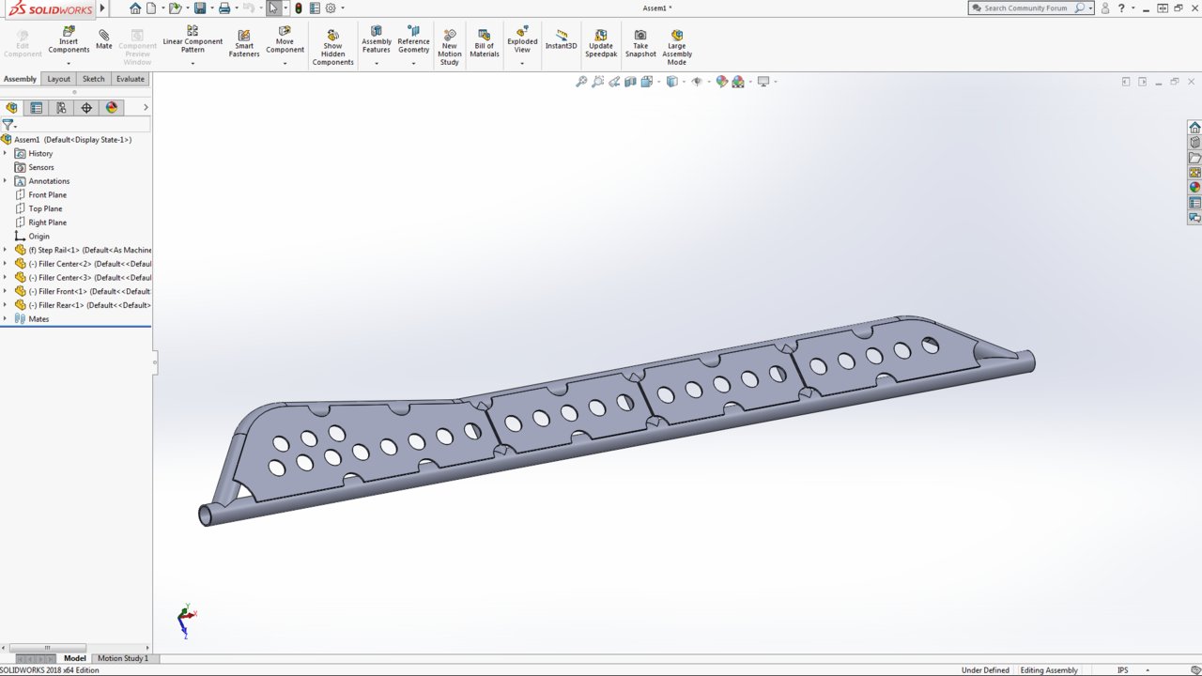
Task: Click the Rebuild traffic light icon
Action: pos(299,8)
